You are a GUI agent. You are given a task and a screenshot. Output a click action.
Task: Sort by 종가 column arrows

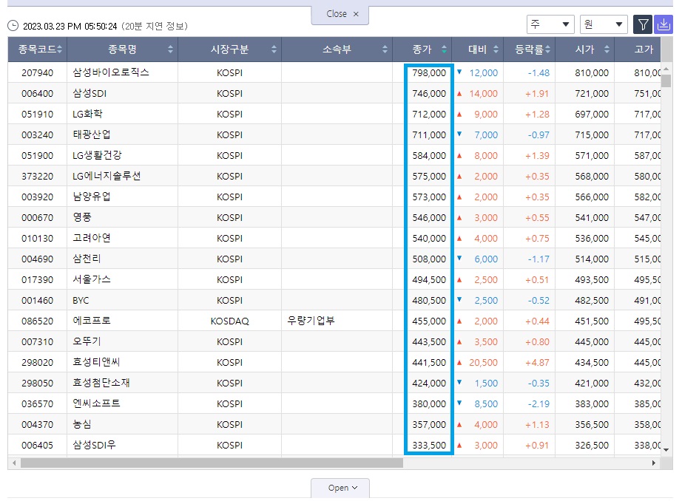444,50
